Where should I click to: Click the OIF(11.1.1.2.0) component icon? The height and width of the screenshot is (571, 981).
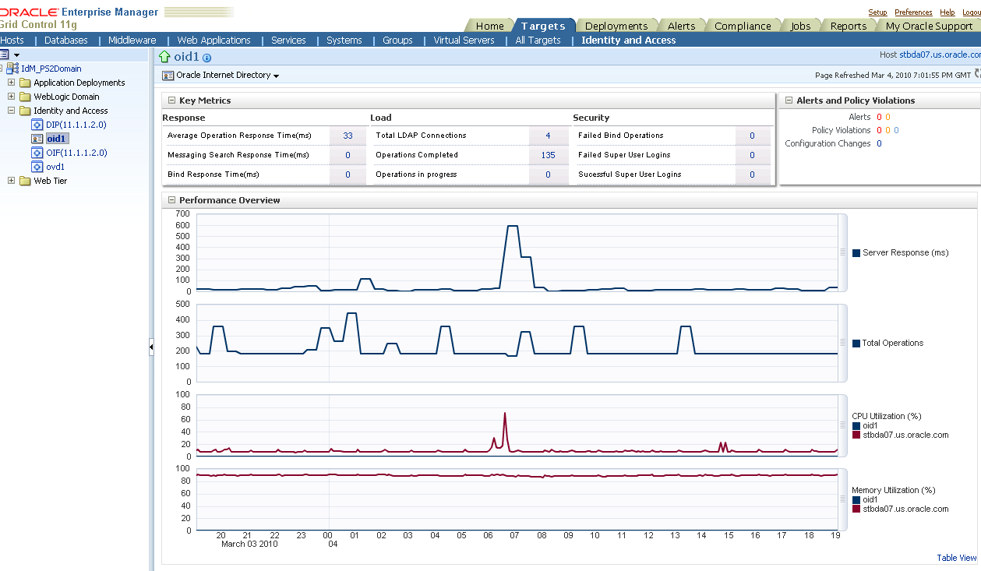(x=37, y=153)
